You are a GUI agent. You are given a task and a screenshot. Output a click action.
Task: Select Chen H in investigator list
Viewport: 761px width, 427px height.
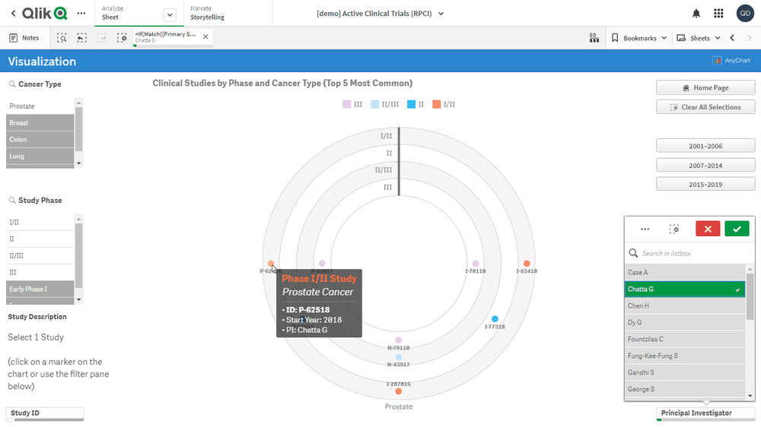685,305
